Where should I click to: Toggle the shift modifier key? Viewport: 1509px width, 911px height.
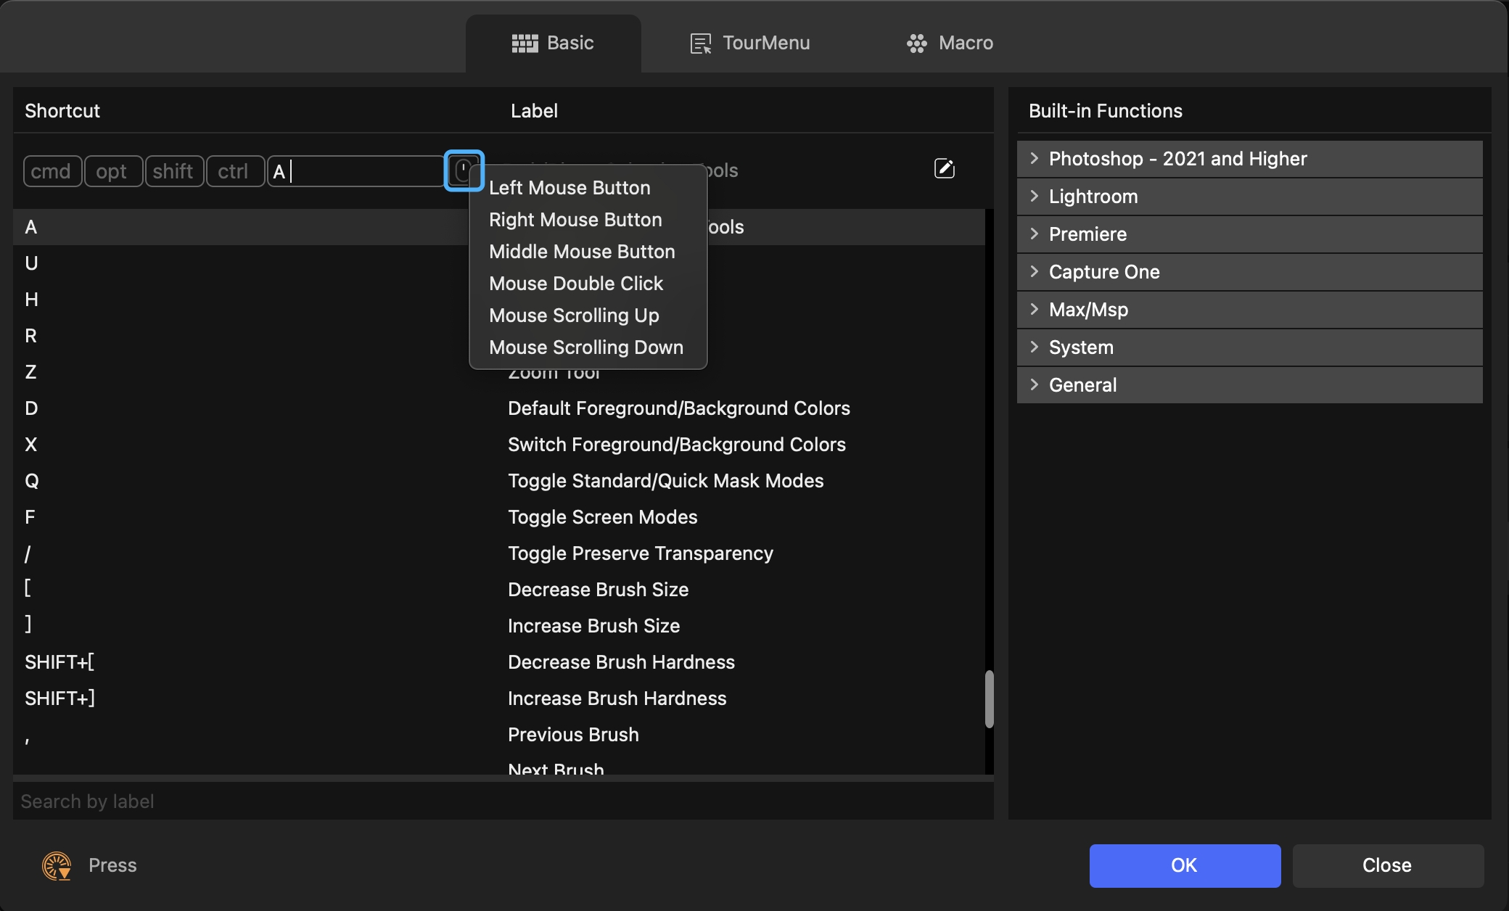coord(174,171)
